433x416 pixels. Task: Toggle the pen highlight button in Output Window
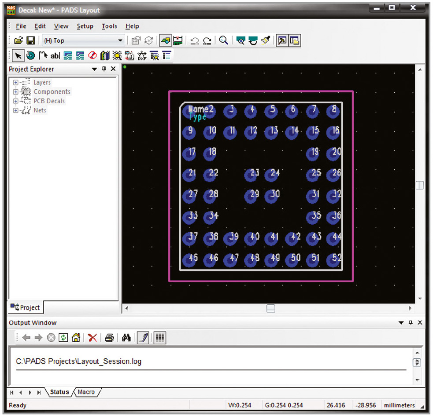[143, 338]
